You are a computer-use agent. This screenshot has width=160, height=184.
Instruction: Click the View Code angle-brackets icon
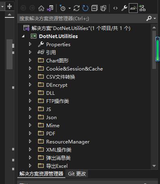(115, 8)
